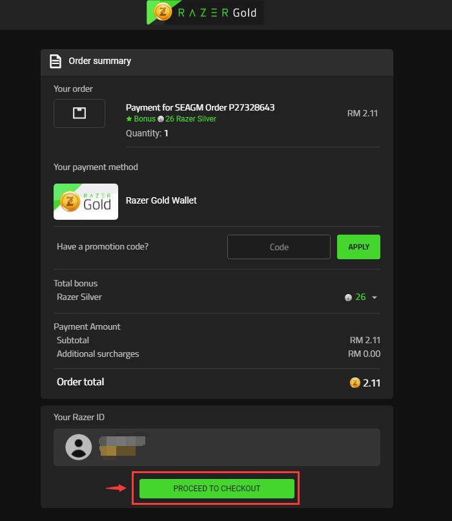Click the green '26' Razer Silver value
452x521 pixels.
click(x=360, y=297)
